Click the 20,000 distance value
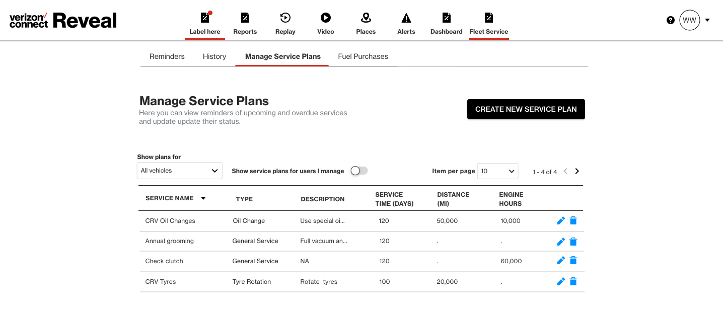 447,282
